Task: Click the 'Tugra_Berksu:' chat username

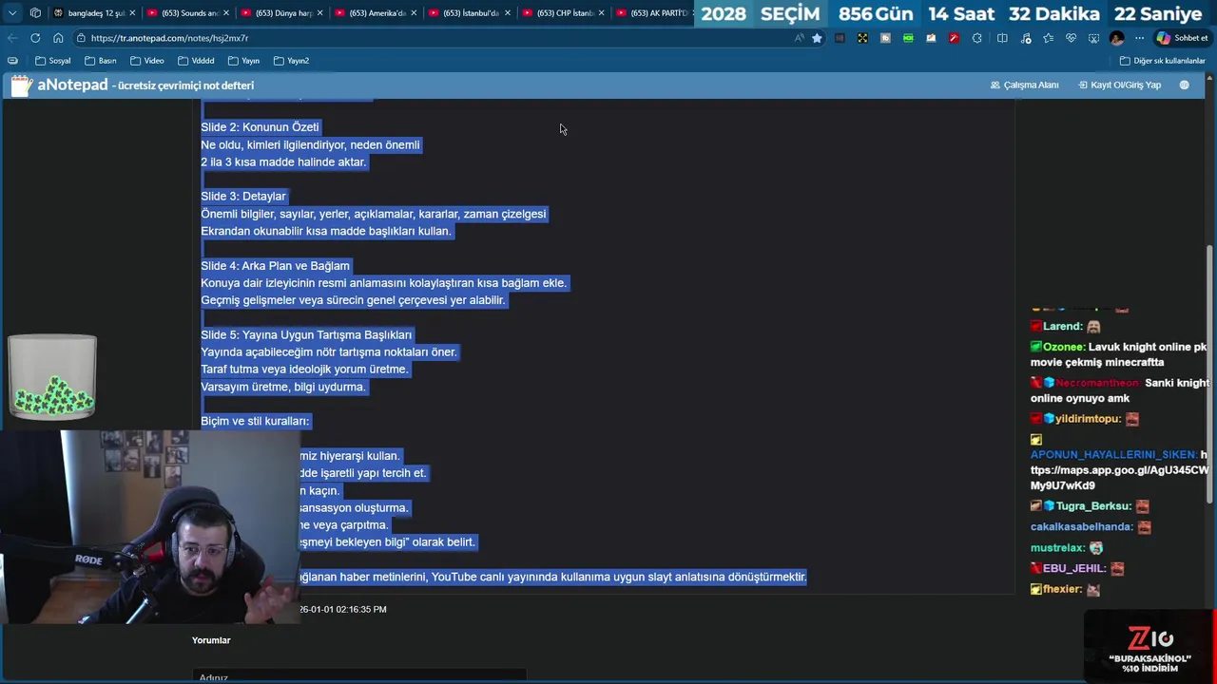Action: click(x=1093, y=506)
